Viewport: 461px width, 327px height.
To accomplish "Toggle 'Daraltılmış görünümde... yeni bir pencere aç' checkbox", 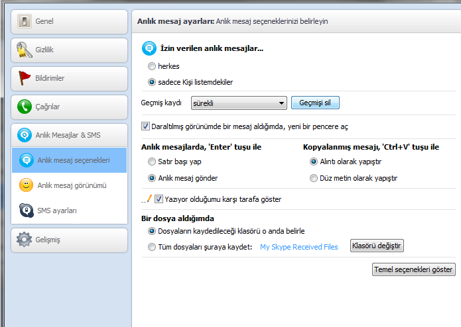I will (145, 126).
